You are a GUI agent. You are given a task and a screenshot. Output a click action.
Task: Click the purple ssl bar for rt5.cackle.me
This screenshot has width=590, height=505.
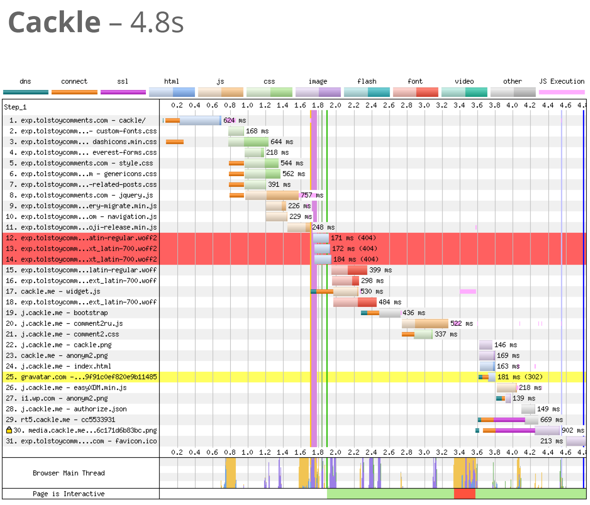pyautogui.click(x=509, y=420)
